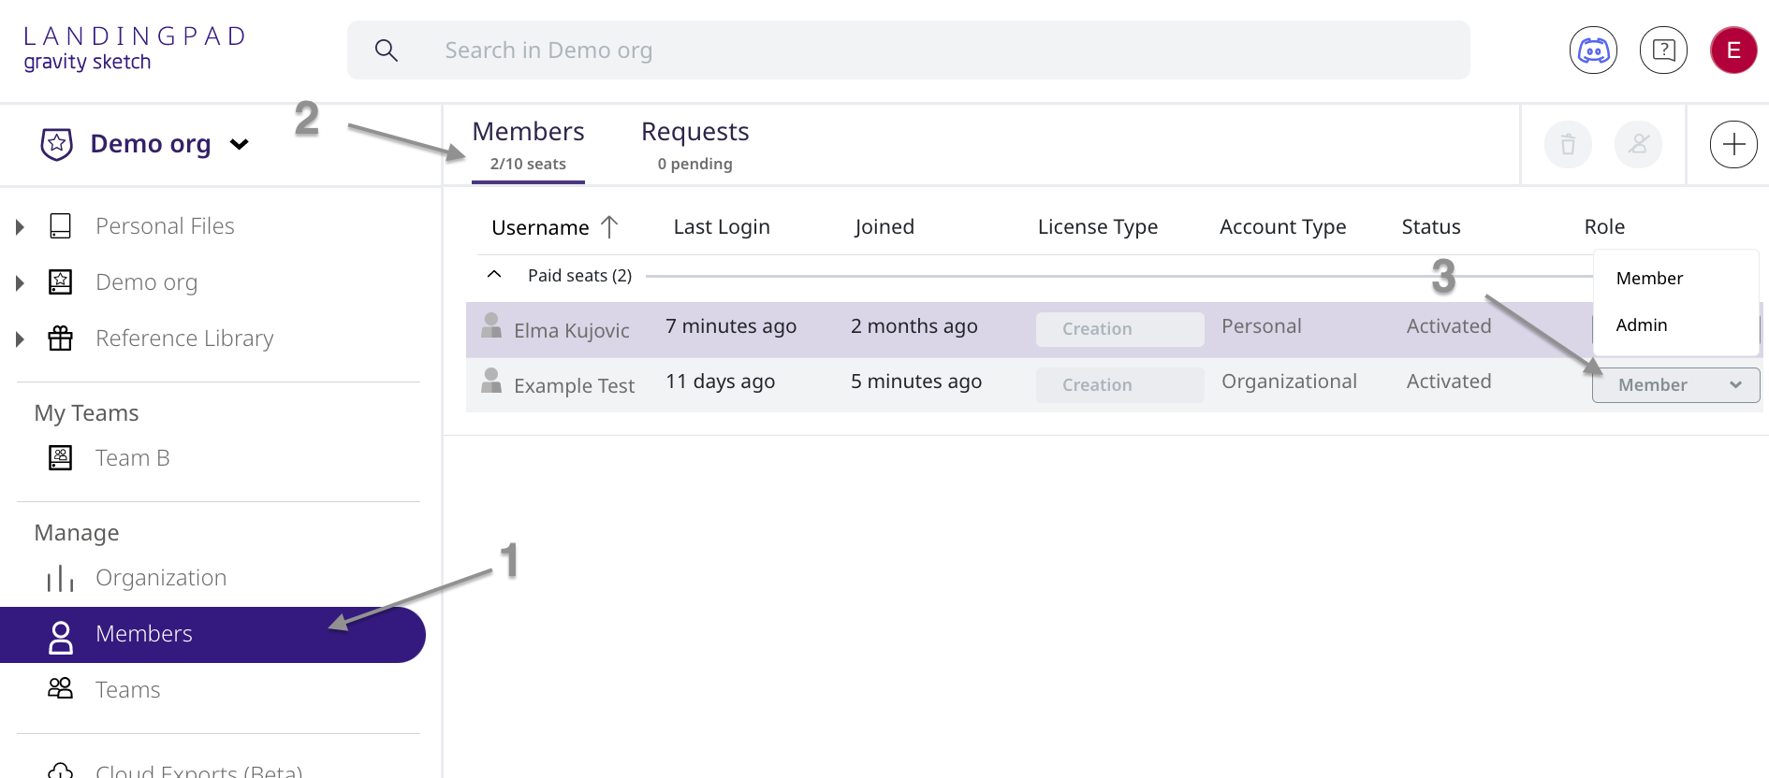Focus the Search in Demo org field
This screenshot has height=778, width=1769.
[908, 50]
